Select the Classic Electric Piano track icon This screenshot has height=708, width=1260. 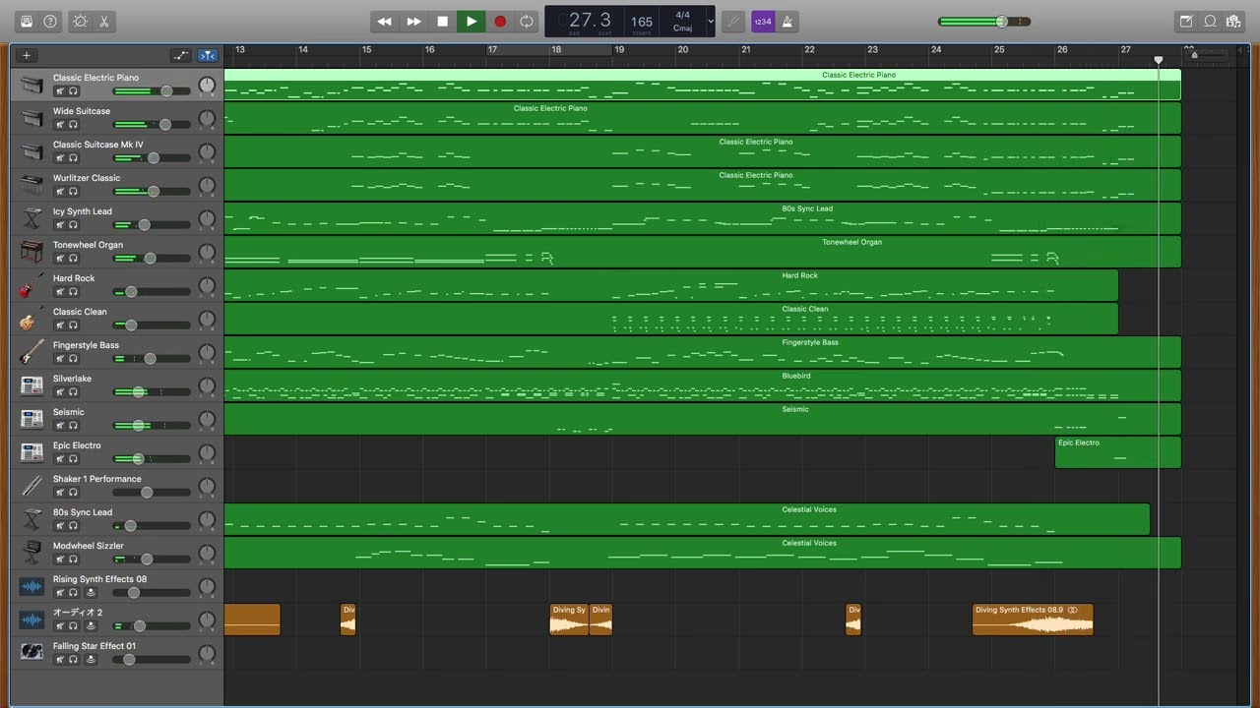coord(32,85)
